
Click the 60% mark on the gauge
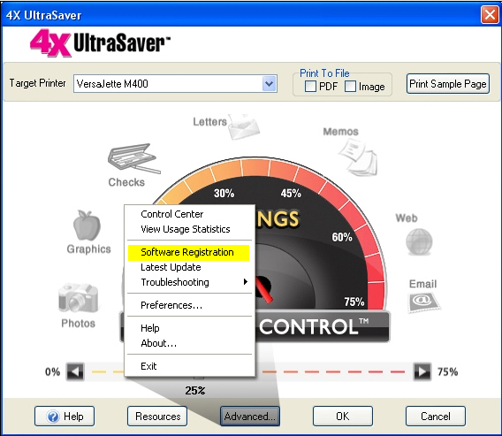pos(342,237)
